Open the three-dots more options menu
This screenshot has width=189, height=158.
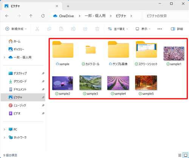pyautogui.click(x=160, y=29)
